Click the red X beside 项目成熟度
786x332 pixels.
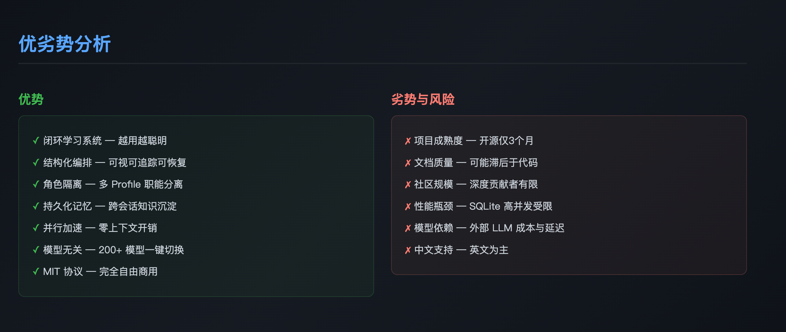coord(408,141)
